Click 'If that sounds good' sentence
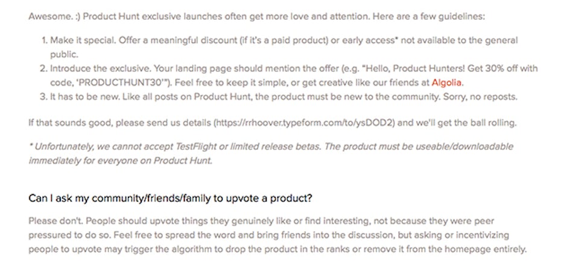The height and width of the screenshot is (269, 561). pos(273,123)
